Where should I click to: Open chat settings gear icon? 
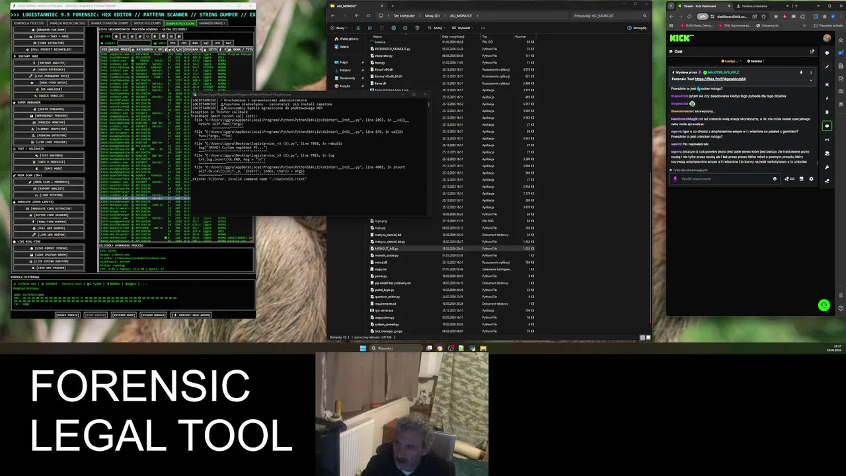point(811,178)
